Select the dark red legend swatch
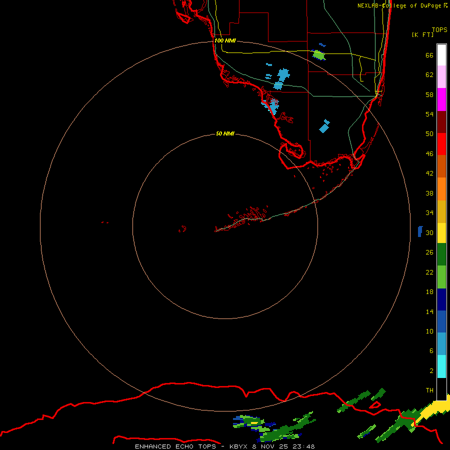 click(441, 121)
